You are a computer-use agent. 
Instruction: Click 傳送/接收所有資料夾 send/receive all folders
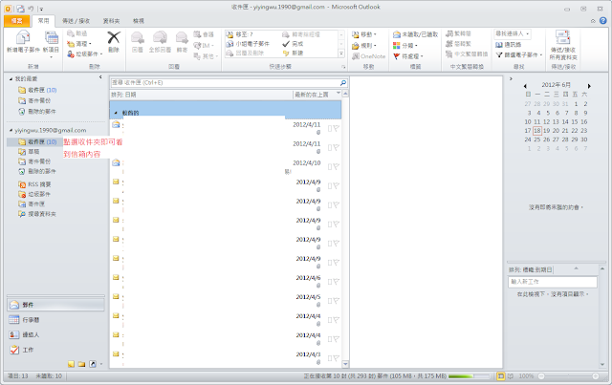click(563, 45)
